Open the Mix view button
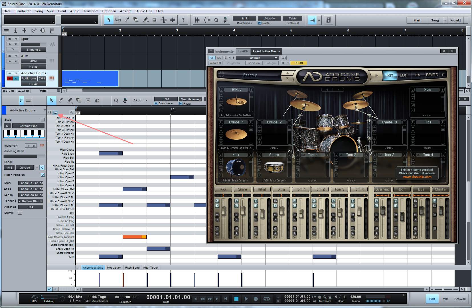Image resolution: width=472 pixels, height=308 pixels. point(445,299)
